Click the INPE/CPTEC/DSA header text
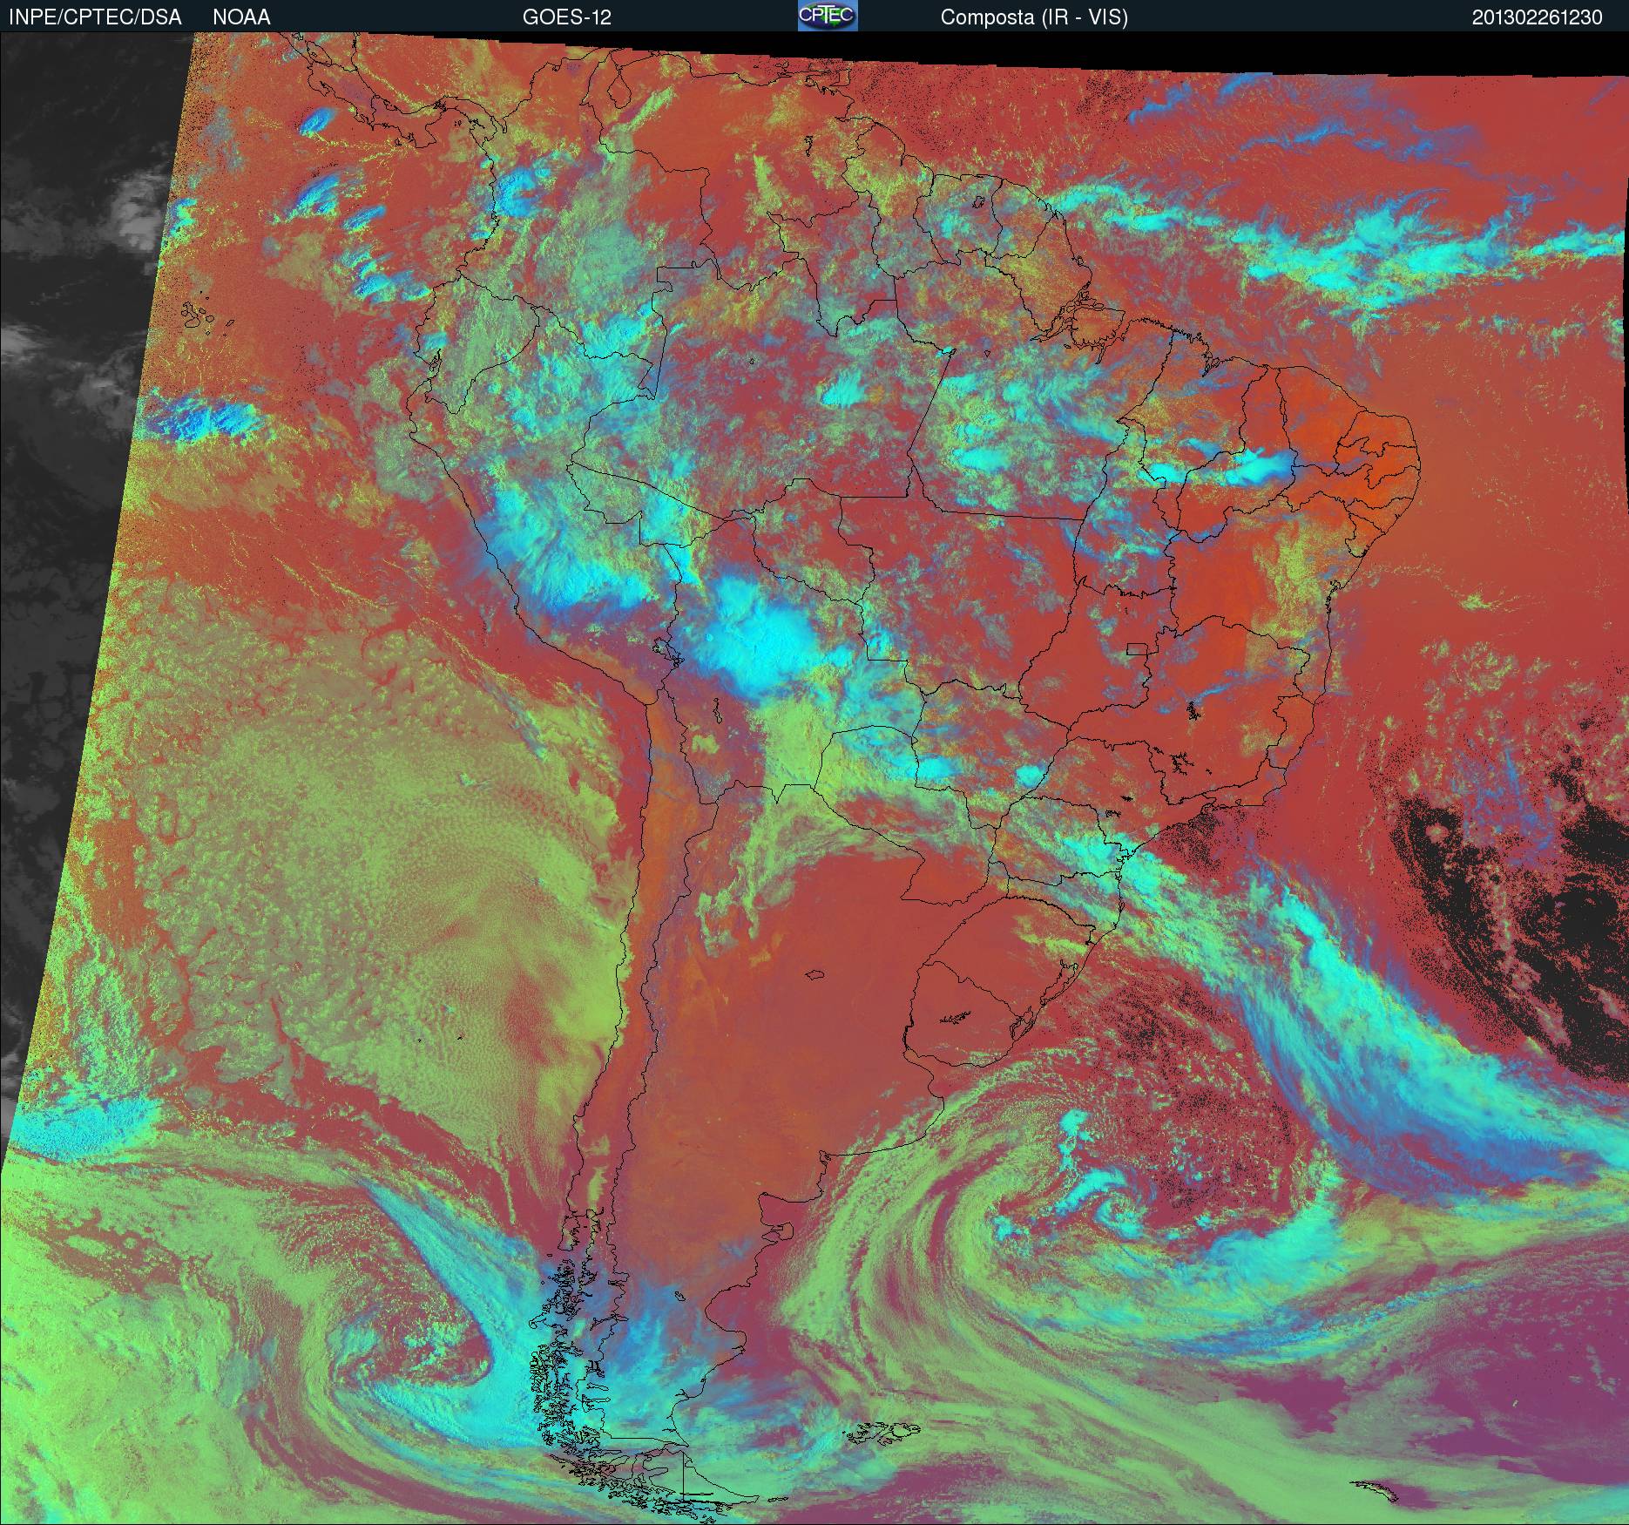Screen dimensions: 1629x1525 [94, 17]
